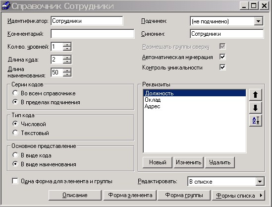Choose В виде кода representation

coord(15,155)
